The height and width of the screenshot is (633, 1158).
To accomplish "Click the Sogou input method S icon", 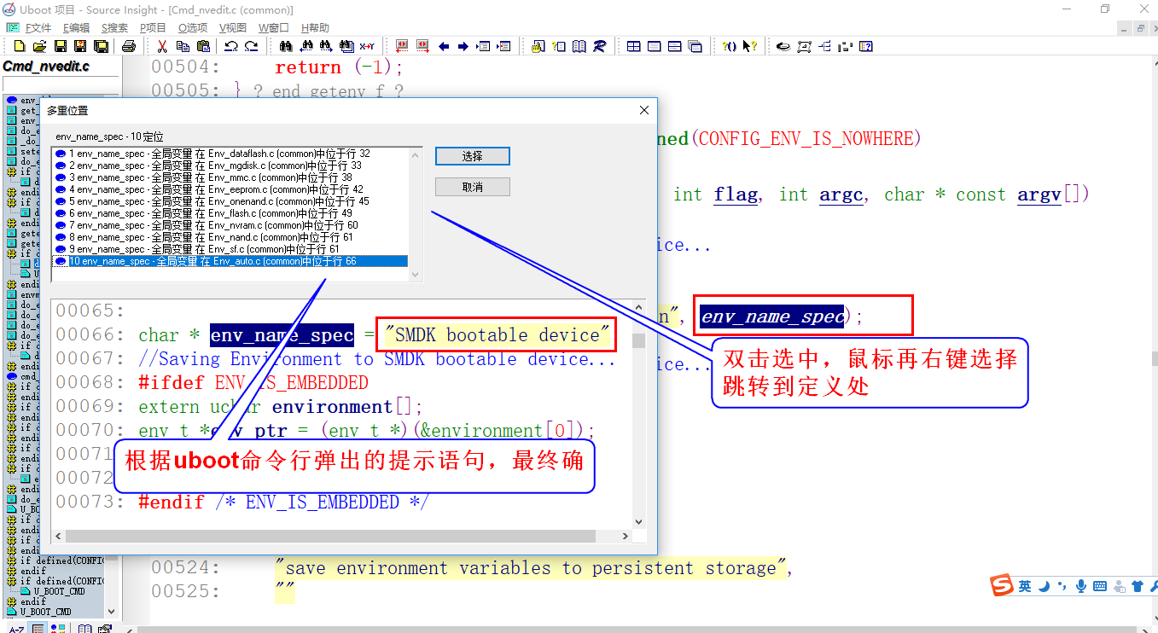I will [x=1002, y=586].
